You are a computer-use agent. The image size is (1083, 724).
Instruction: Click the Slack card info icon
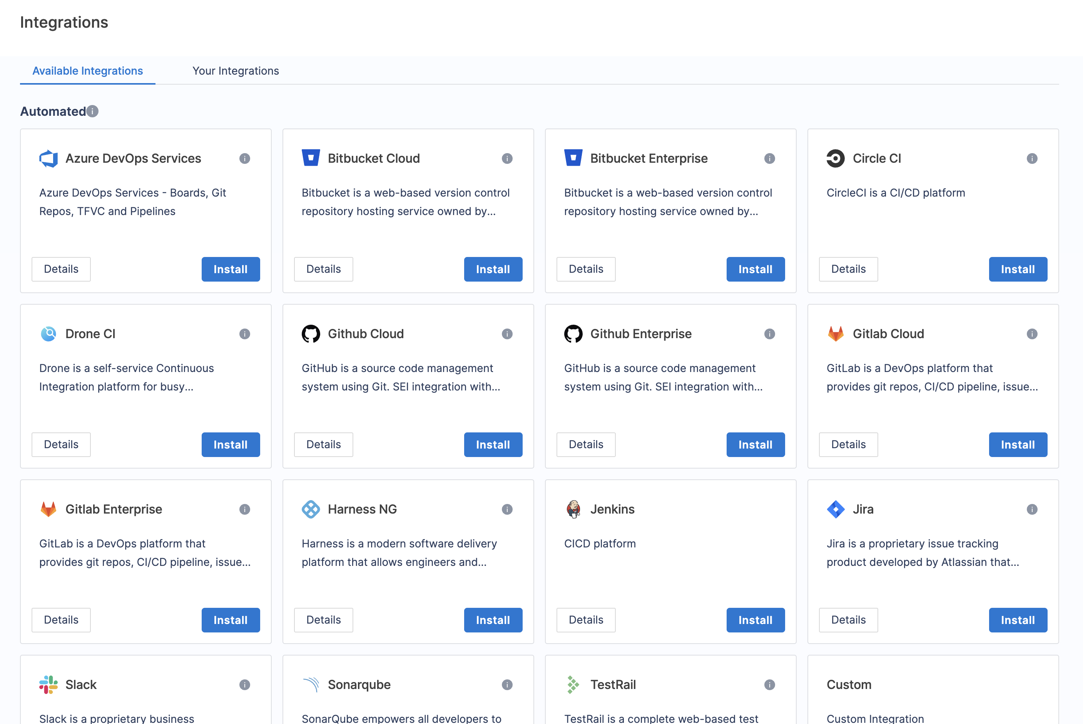(x=244, y=684)
